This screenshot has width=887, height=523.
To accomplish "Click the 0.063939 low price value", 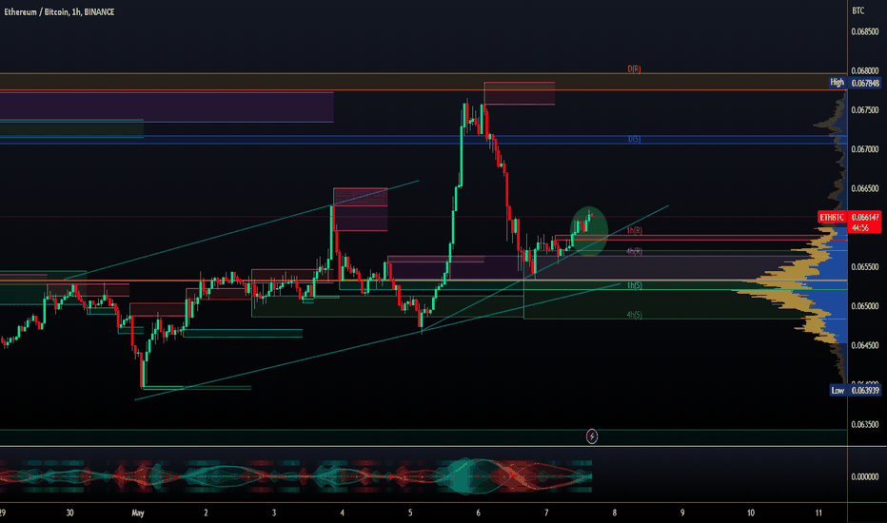I will click(x=865, y=390).
